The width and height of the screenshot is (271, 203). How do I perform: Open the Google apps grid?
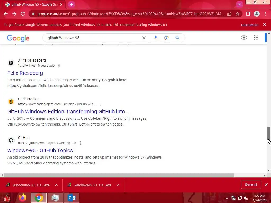click(x=256, y=38)
